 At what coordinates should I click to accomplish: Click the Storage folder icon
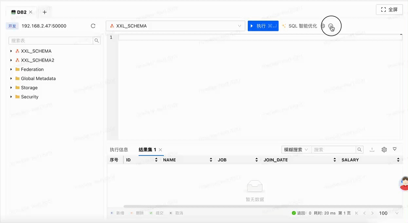point(17,88)
